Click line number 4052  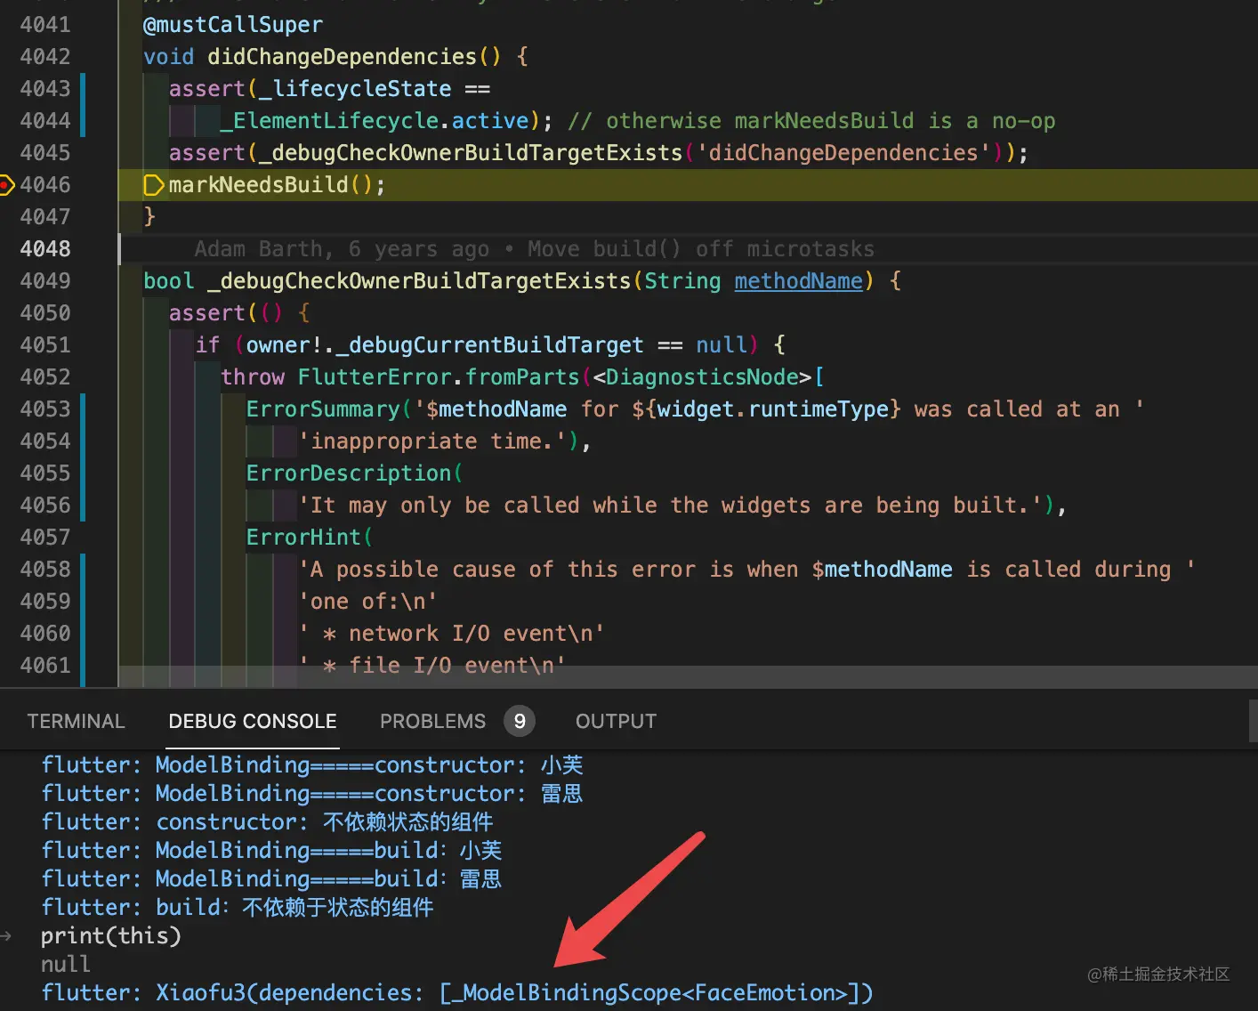point(45,377)
